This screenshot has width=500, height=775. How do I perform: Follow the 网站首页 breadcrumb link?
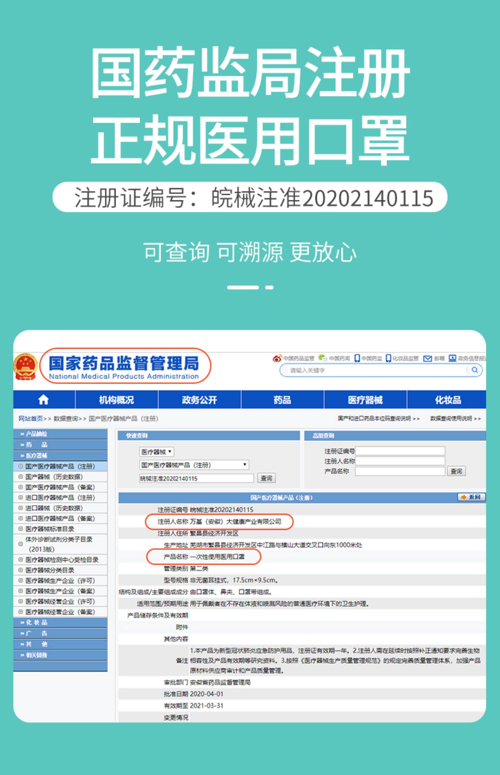(31, 419)
